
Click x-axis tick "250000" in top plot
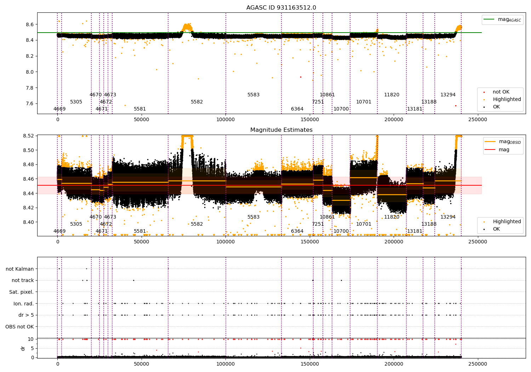click(x=478, y=120)
